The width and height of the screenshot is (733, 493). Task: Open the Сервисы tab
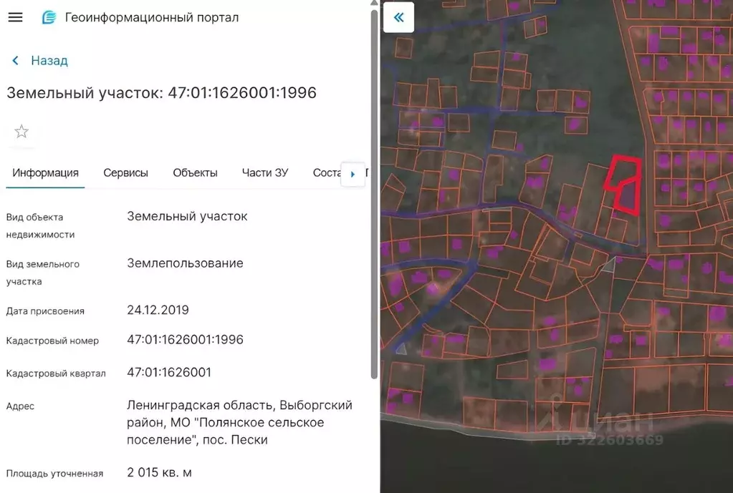[x=125, y=172]
